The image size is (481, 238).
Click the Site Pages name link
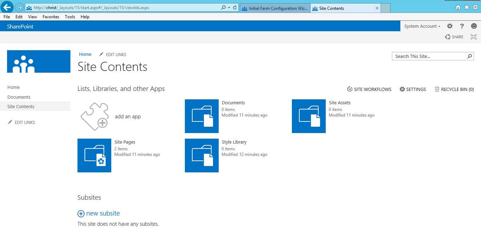click(125, 142)
